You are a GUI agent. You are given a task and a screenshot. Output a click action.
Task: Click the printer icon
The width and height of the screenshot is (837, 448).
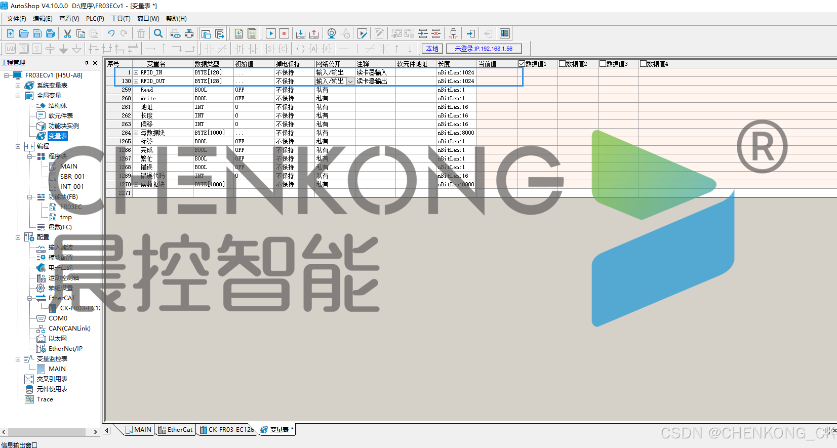[189, 33]
